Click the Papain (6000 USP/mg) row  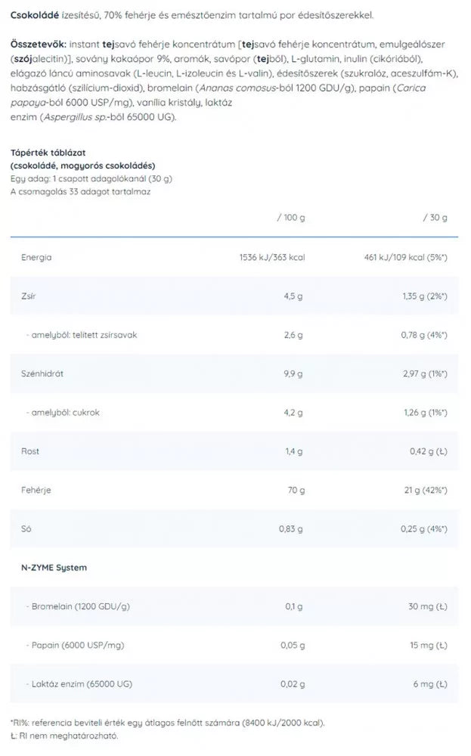(234, 646)
